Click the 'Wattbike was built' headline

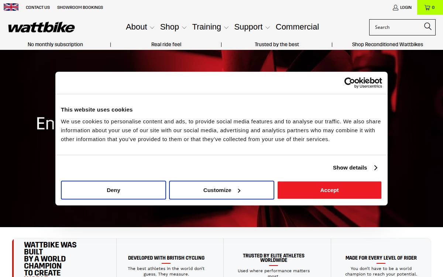pos(50,259)
